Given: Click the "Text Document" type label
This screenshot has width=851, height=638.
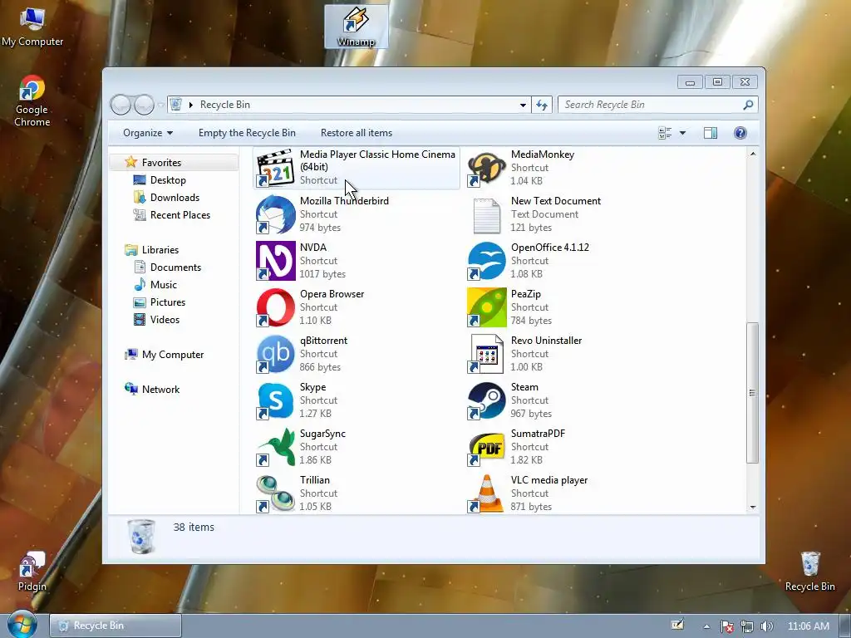Looking at the screenshot, I should (544, 214).
